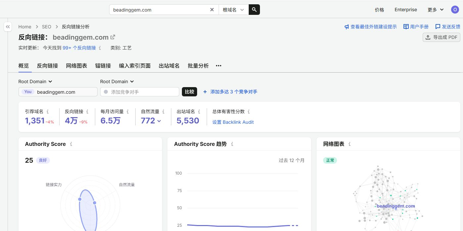This screenshot has height=231, width=463.
Task: Open the 批量分析 tab
Action: click(198, 66)
